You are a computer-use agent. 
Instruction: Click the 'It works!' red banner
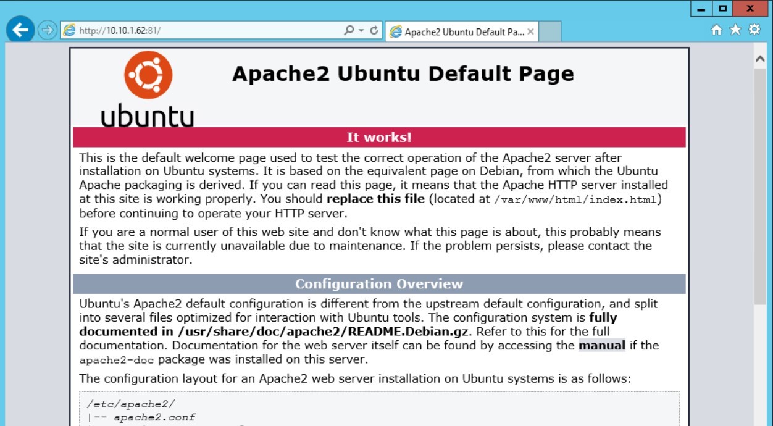379,137
